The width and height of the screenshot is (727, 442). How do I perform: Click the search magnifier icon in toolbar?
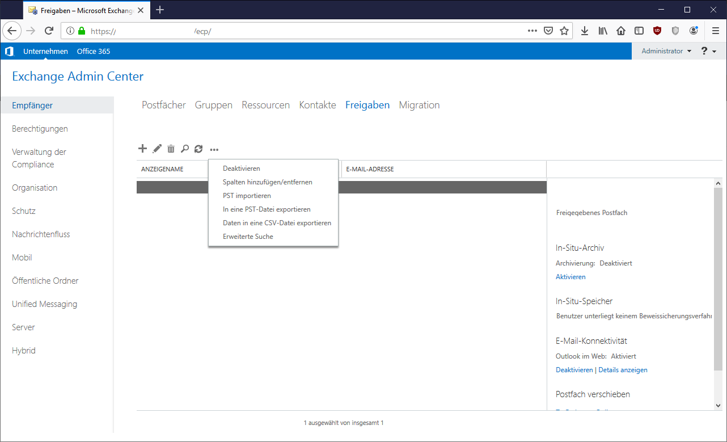184,149
